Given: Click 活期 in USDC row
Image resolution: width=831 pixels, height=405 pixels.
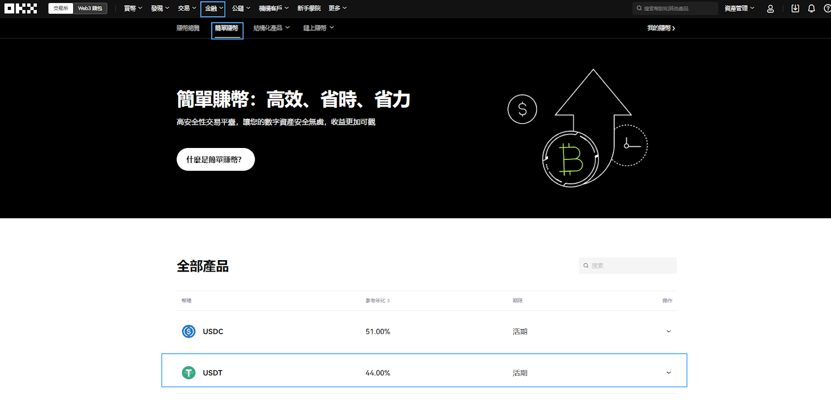Looking at the screenshot, I should [520, 331].
